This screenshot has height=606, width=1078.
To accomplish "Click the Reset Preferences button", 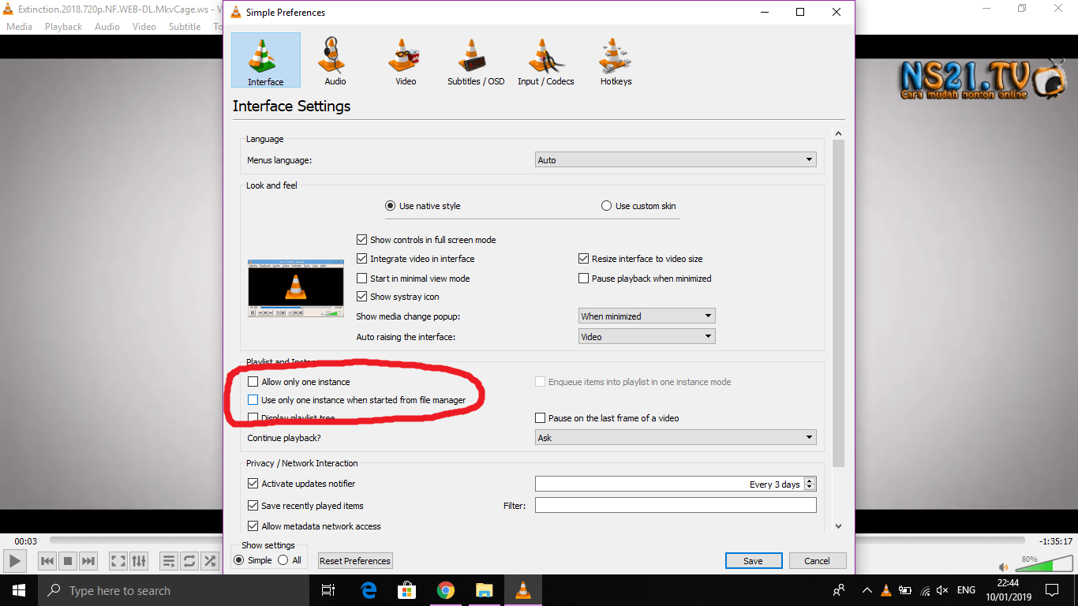I will (355, 561).
